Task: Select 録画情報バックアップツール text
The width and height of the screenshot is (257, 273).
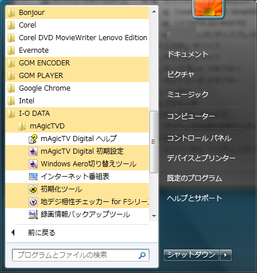Action: (85, 214)
